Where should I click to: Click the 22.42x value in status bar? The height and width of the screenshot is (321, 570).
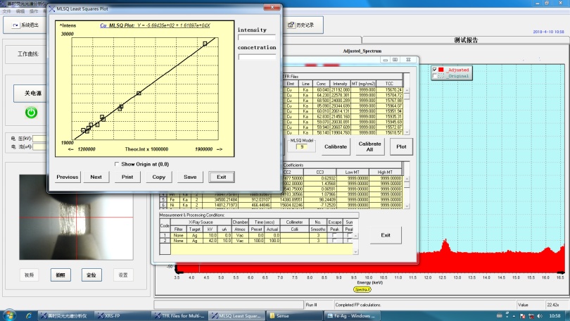(553, 305)
